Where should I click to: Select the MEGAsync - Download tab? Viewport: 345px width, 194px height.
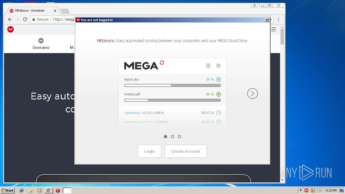pyautogui.click(x=32, y=11)
